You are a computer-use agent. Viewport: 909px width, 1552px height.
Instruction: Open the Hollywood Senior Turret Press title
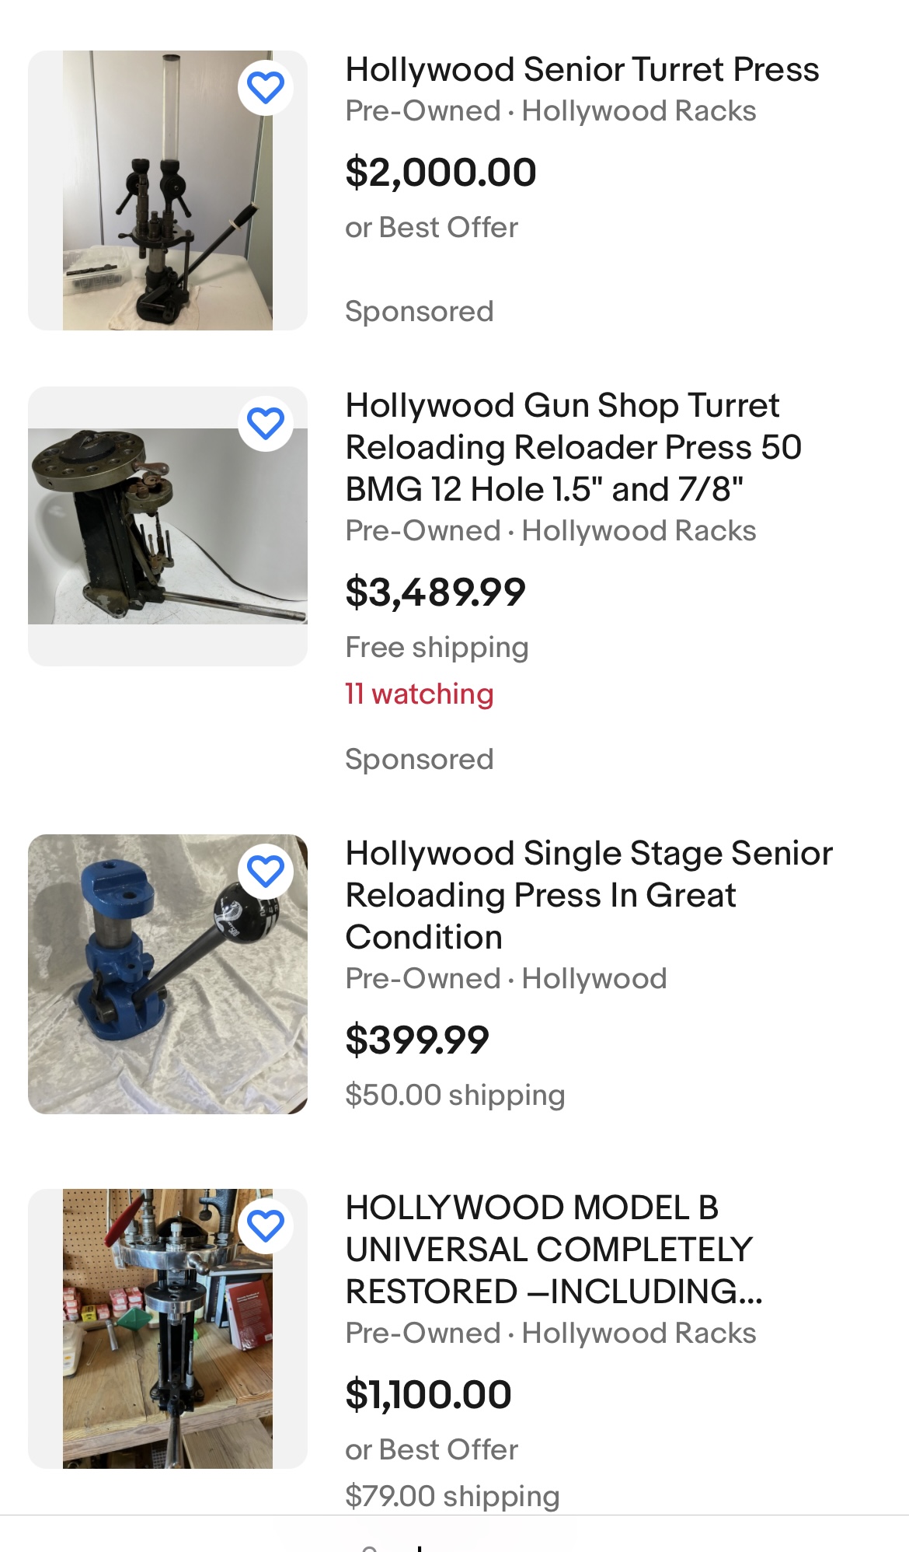pos(582,70)
